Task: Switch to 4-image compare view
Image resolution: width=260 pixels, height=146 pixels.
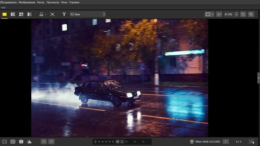Action: (x=21, y=15)
